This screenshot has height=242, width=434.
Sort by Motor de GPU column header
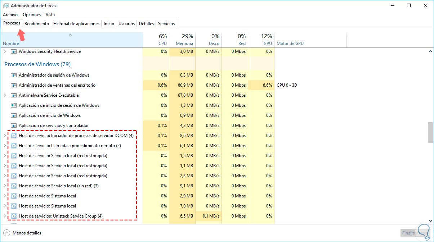pos(310,40)
